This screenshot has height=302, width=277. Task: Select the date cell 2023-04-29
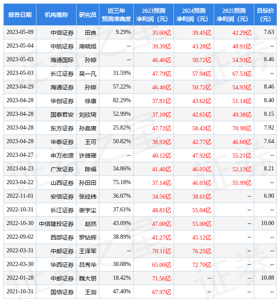20,87
